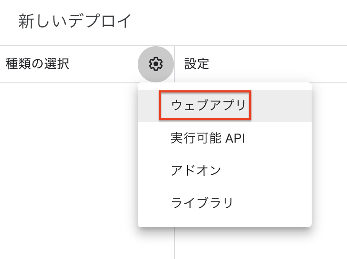Close the type menu via the gear button
This screenshot has width=347, height=259.
tap(155, 64)
